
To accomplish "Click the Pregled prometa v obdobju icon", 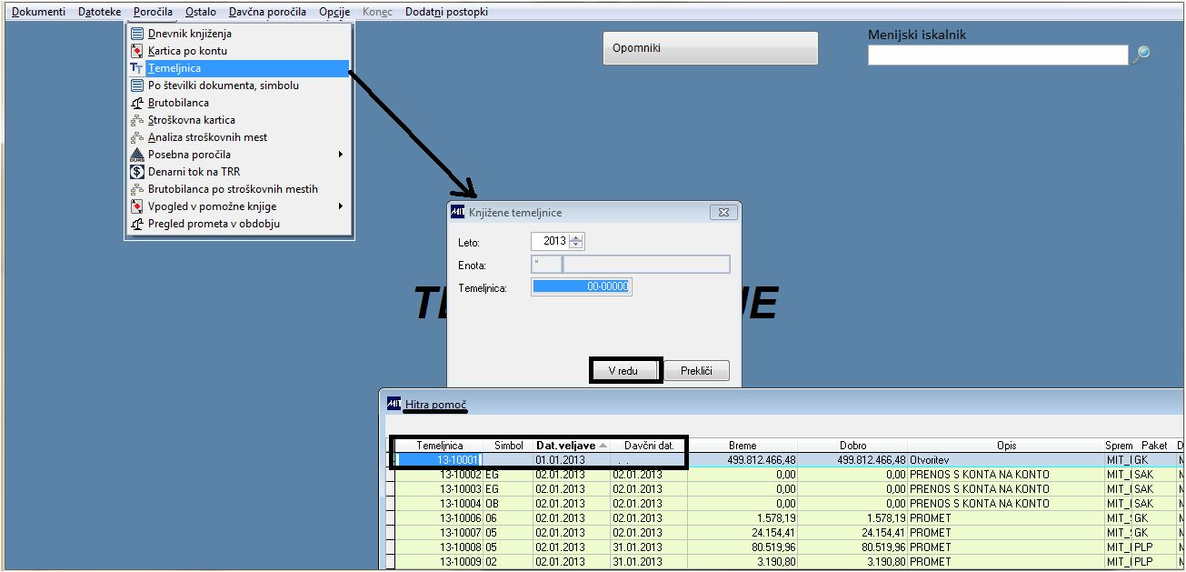I will tap(137, 224).
